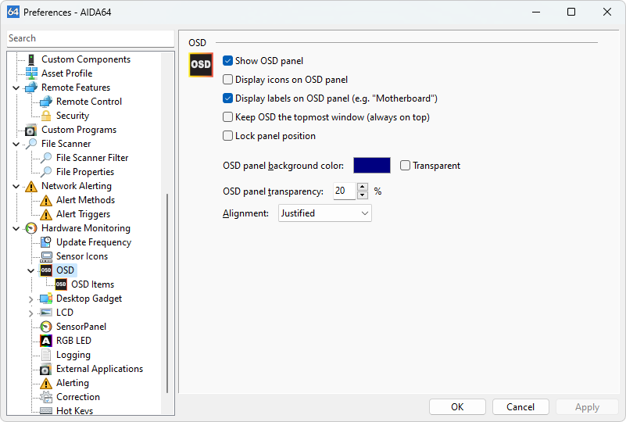The width and height of the screenshot is (626, 422).
Task: Click the Cancel button
Action: tap(520, 407)
